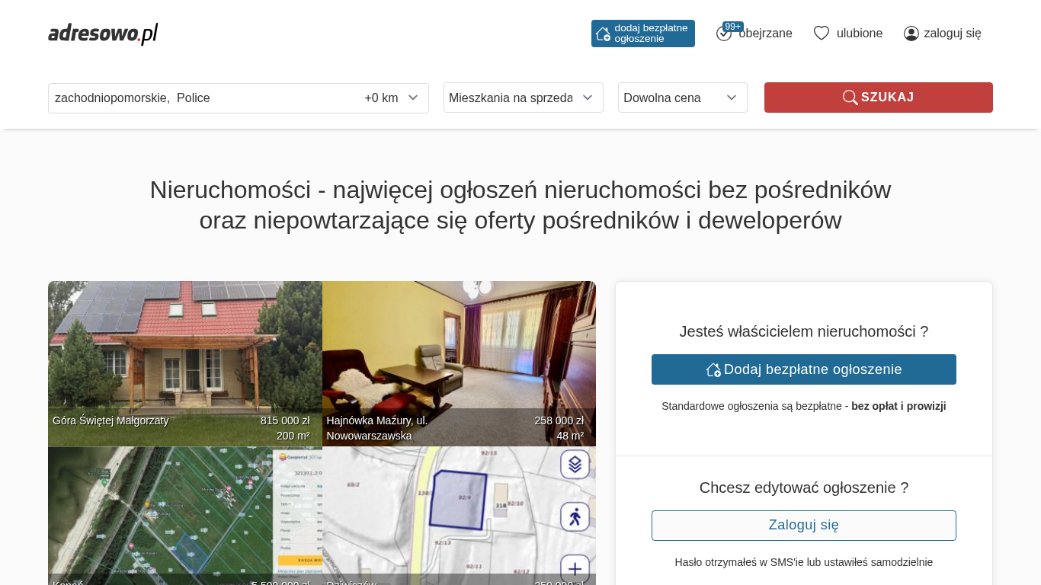Click the magnifier icon in search button
1041x585 pixels.
coord(850,97)
